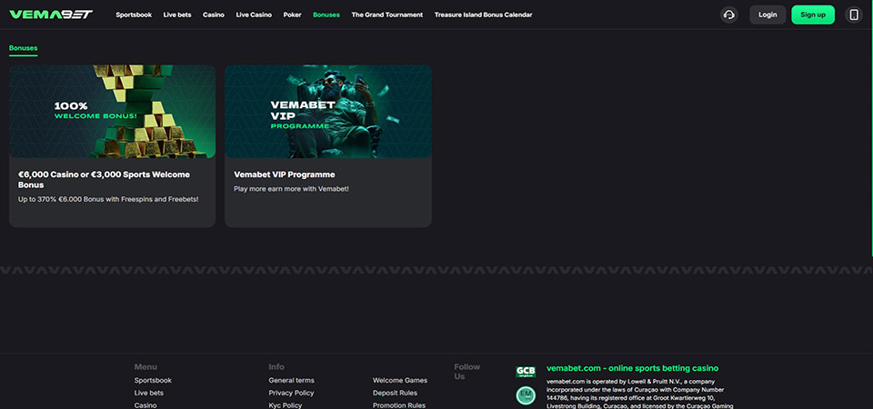Click 'Up to 370% €6.000 Bonus' description text
The width and height of the screenshot is (873, 409).
coord(108,199)
